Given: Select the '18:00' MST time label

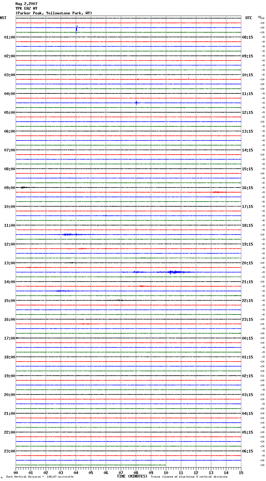Looking at the screenshot, I should point(10,357).
